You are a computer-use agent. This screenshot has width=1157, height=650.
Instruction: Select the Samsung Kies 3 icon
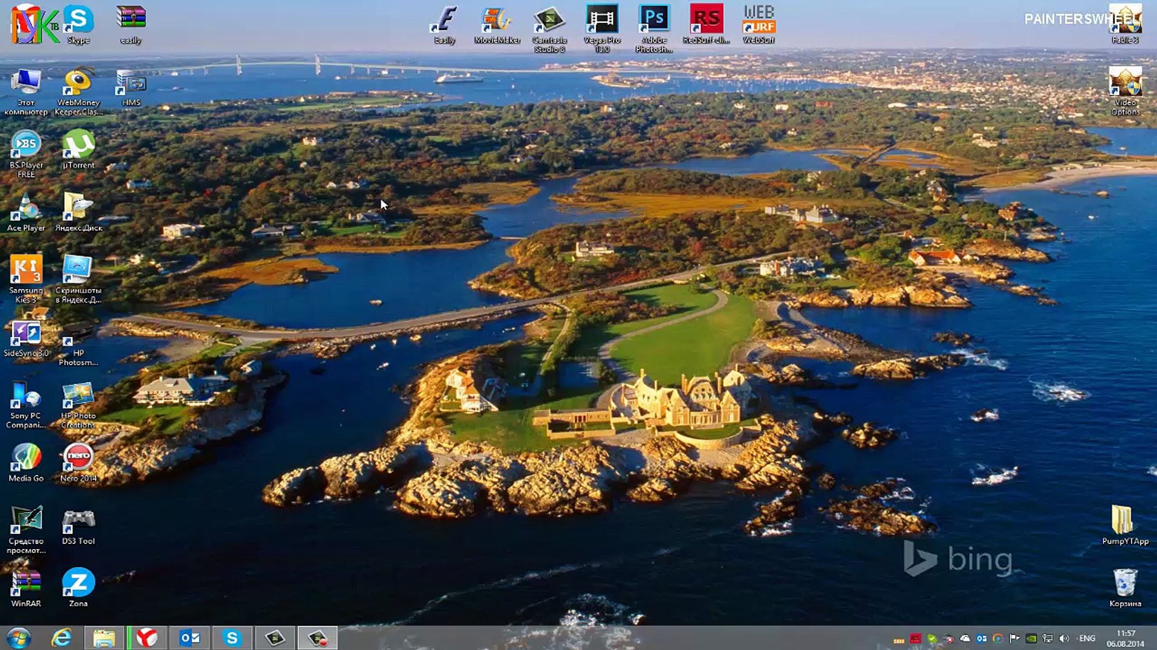tap(26, 279)
